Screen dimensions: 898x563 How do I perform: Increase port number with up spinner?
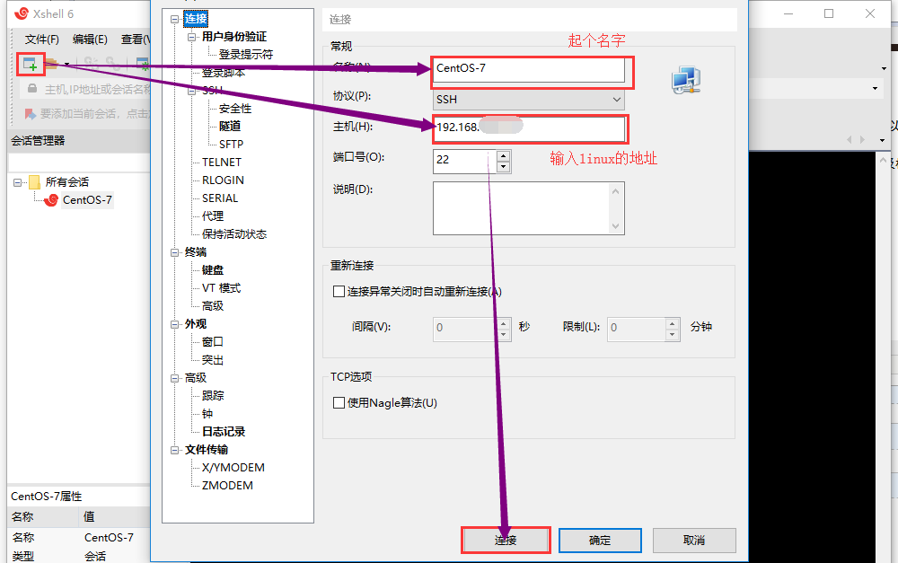504,155
